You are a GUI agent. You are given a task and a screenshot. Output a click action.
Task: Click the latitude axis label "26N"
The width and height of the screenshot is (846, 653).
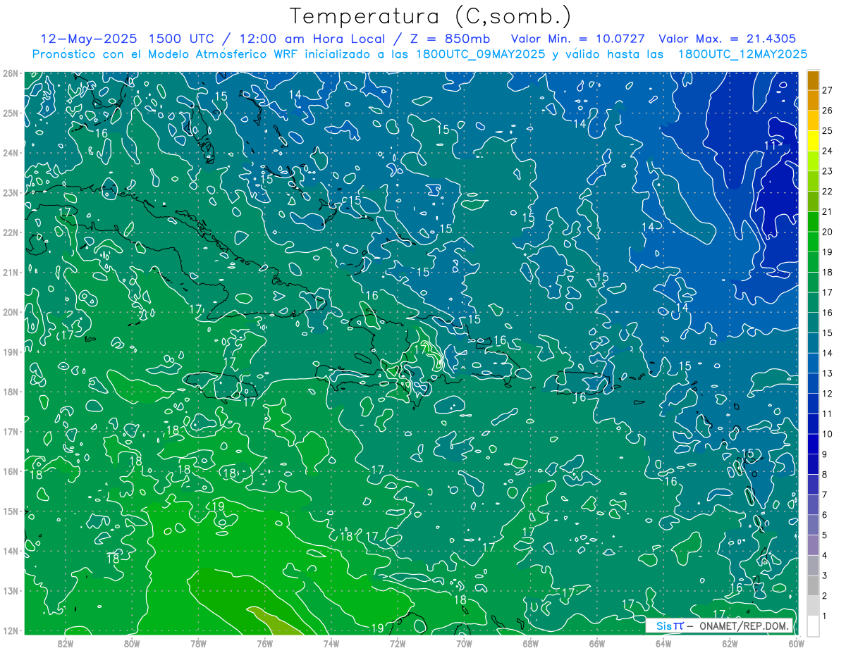click(x=11, y=73)
